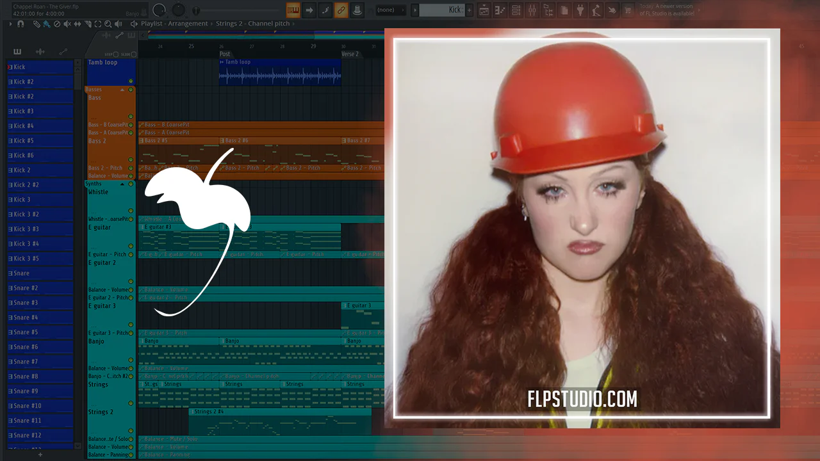Viewport: 820px width, 461px height.
Task: Click the pages/project copy toolbar icon
Action: (x=564, y=10)
